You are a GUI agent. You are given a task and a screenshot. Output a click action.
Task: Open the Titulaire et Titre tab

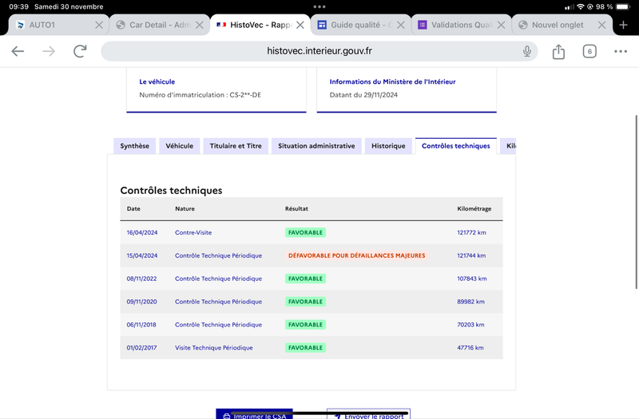pos(236,146)
